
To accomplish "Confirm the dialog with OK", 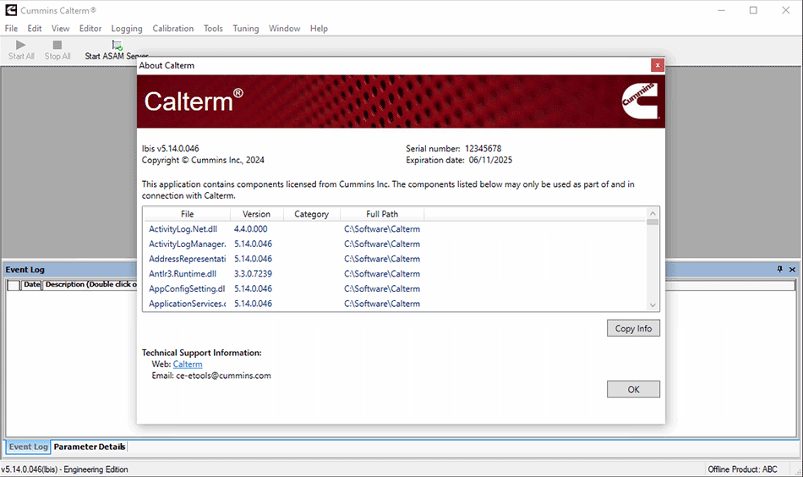I will tap(633, 389).
